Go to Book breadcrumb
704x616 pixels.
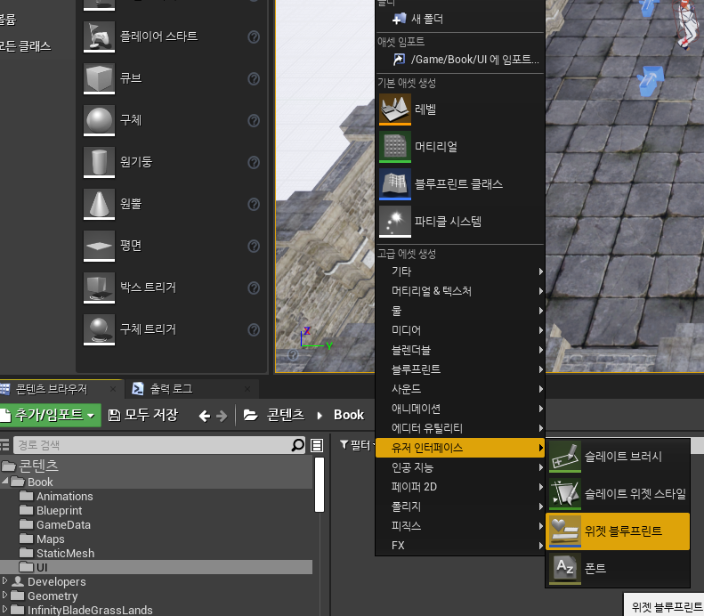coord(349,415)
